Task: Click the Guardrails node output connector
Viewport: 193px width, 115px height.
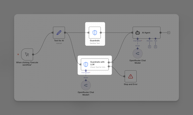Action: tap(101, 32)
